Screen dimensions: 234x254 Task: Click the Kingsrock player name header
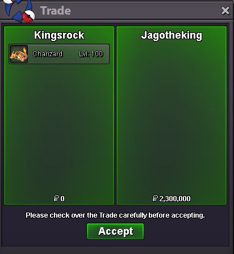coord(59,35)
